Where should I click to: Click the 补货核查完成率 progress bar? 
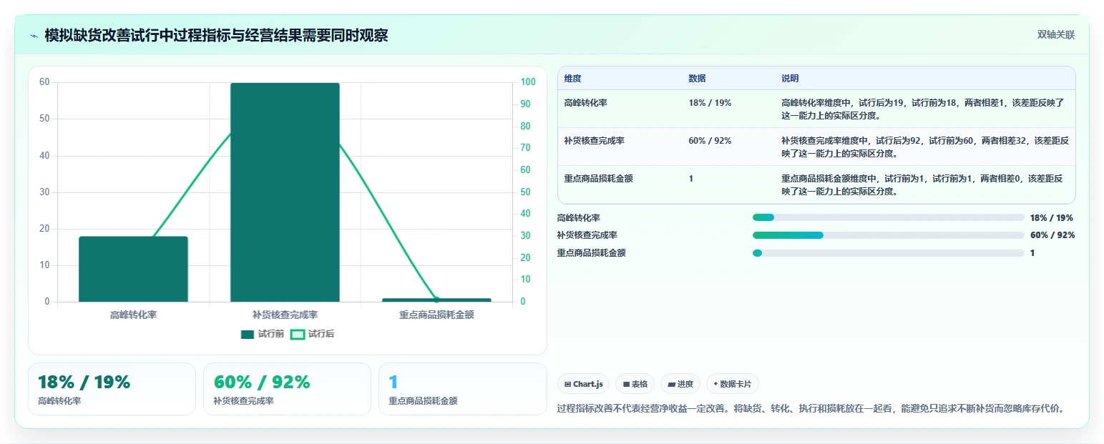click(x=888, y=235)
